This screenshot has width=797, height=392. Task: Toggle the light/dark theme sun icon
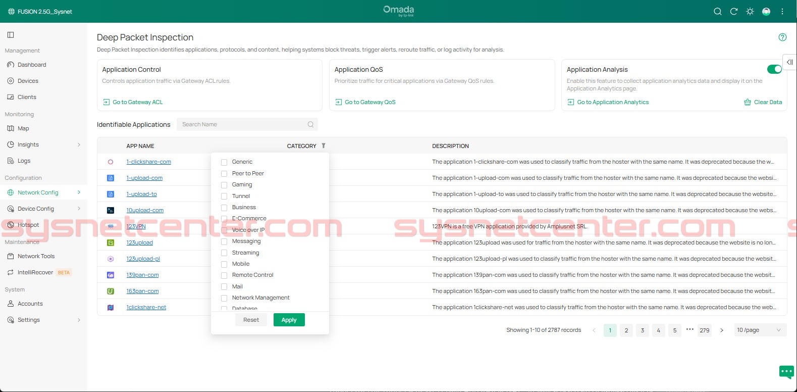(x=750, y=12)
